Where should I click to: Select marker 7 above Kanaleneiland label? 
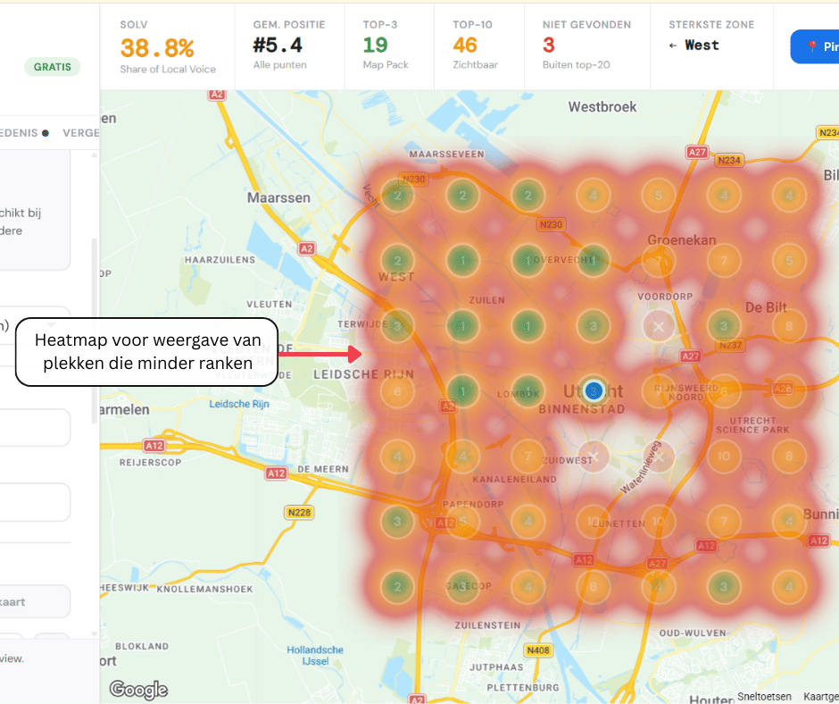pyautogui.click(x=528, y=456)
